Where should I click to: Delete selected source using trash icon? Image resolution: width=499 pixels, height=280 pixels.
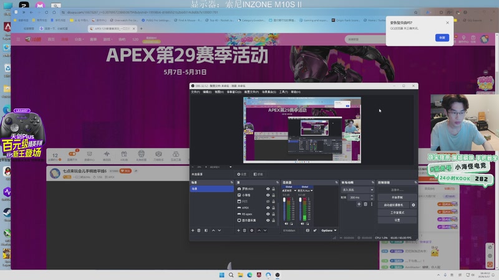245,230
